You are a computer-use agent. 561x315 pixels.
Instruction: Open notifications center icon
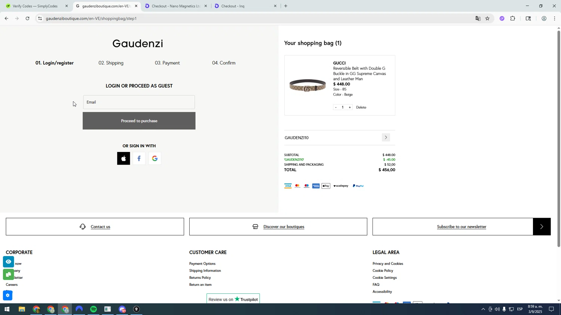[552, 309]
